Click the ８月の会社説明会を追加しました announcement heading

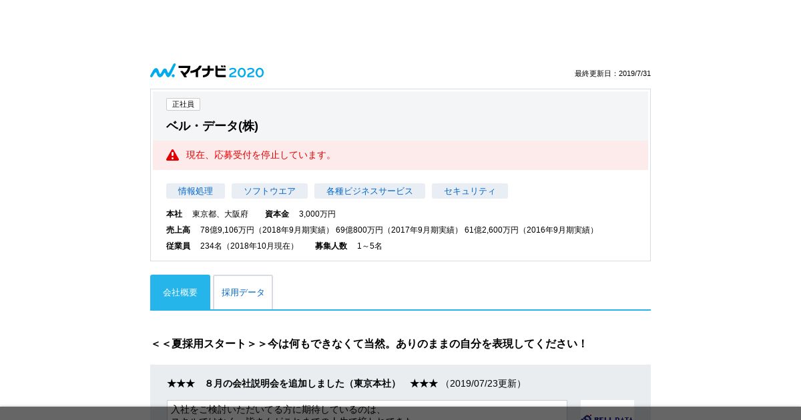click(302, 383)
